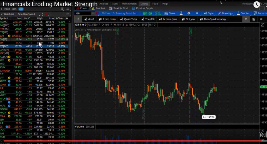Select the Charts sub-tab with red icon
The image size is (267, 144).
point(82,8)
